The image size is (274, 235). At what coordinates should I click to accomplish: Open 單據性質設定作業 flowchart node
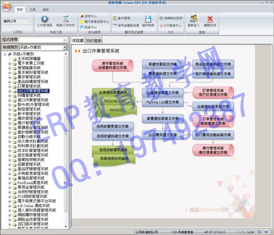163,64
